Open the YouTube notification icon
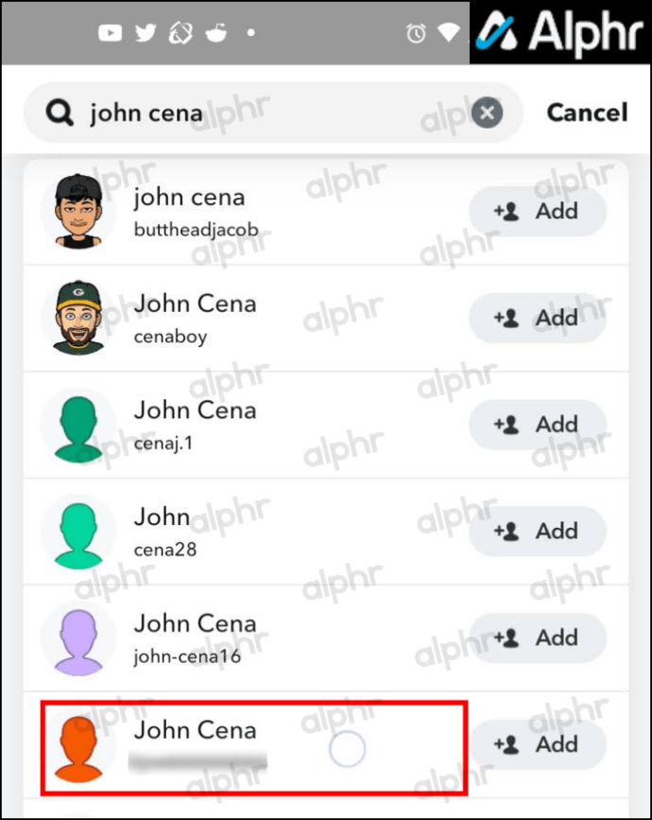The height and width of the screenshot is (820, 652). point(110,33)
